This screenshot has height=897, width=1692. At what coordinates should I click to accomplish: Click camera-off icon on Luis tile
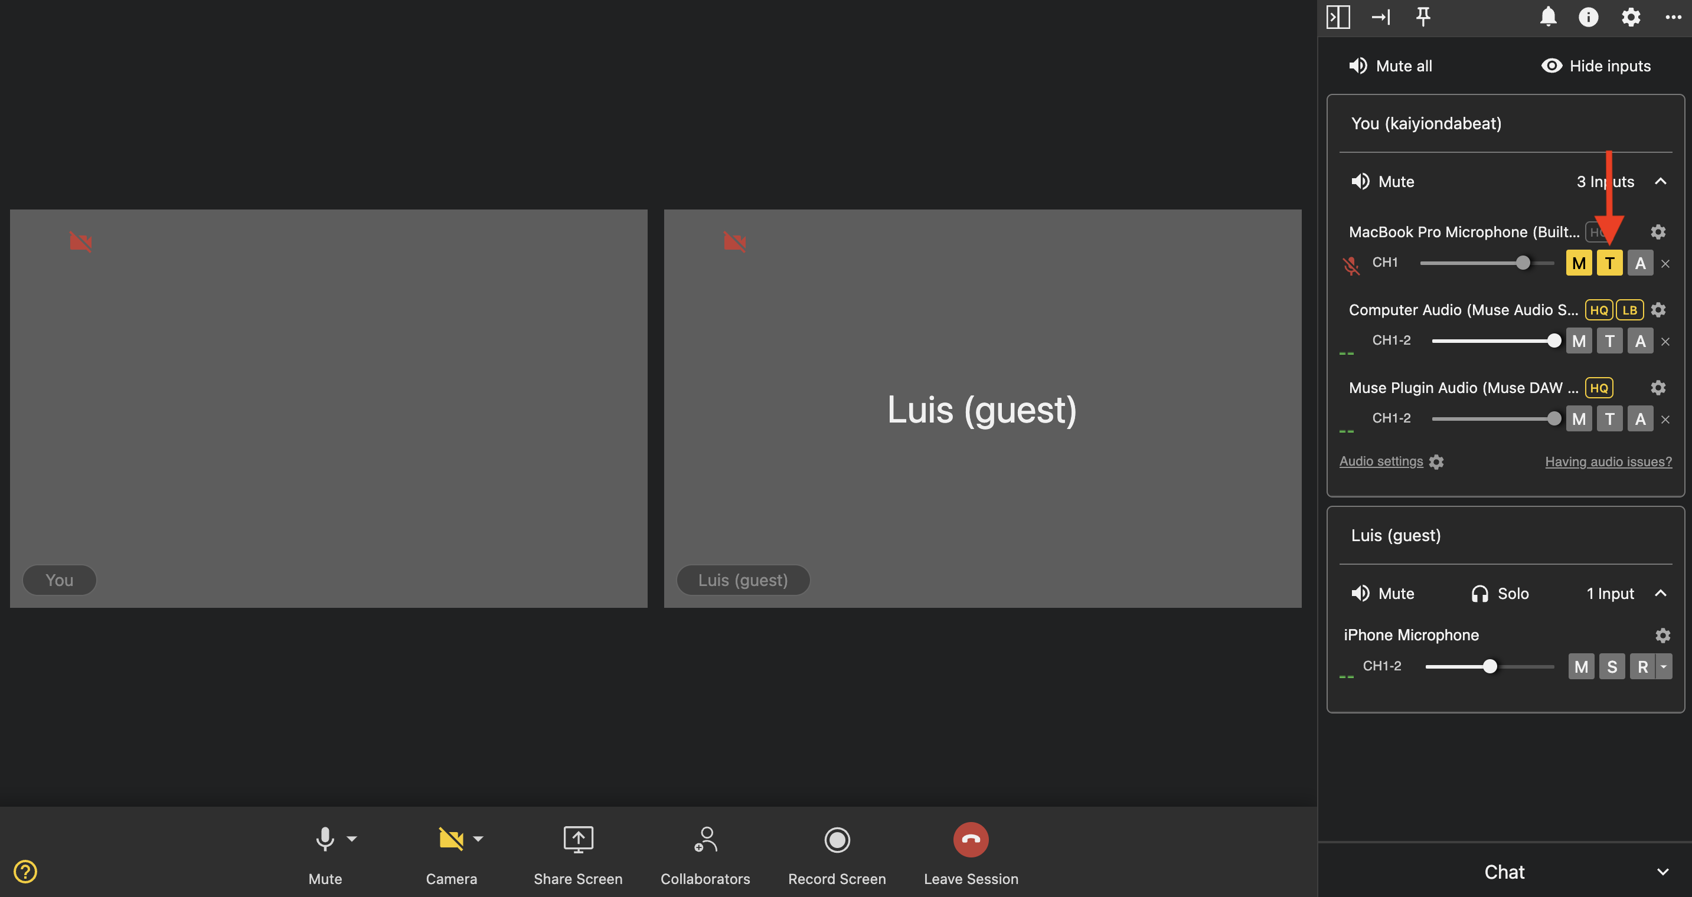click(734, 241)
